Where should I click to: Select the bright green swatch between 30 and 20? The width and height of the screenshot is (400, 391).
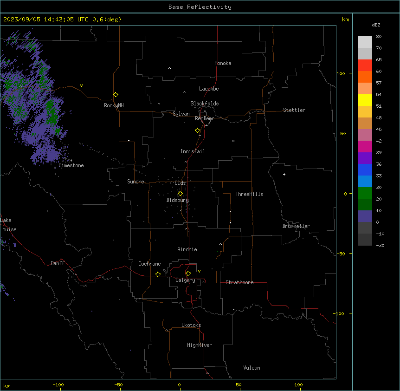[x=365, y=193]
